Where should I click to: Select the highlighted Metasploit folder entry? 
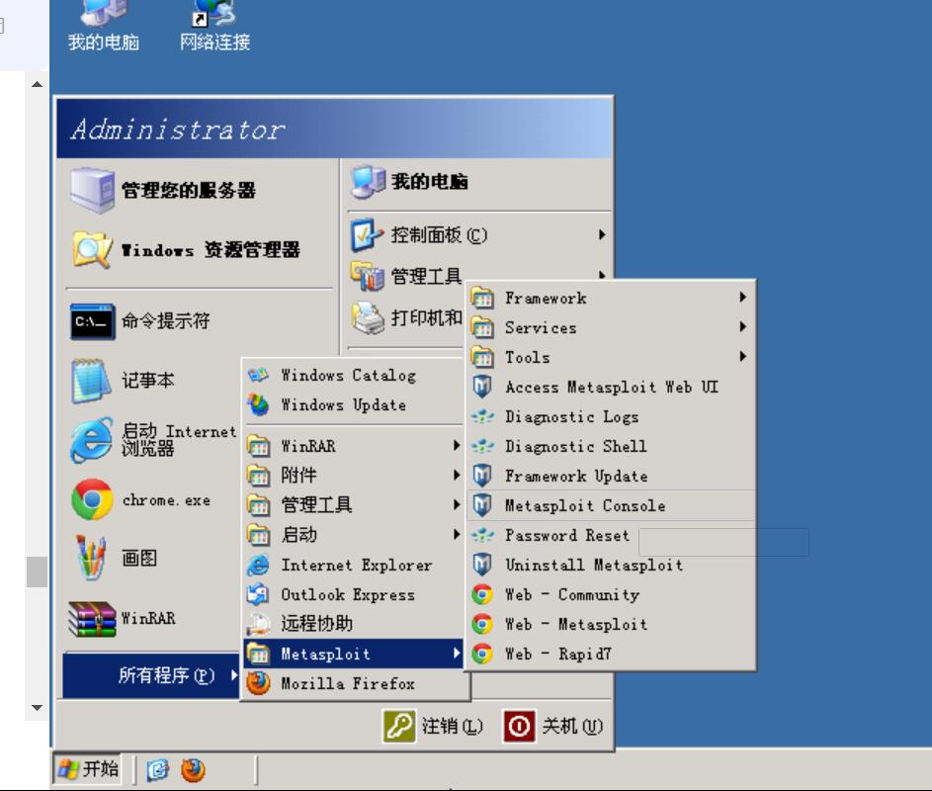[353, 654]
